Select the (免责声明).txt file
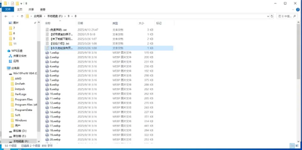This screenshot has width=302, height=150. [x=58, y=30]
